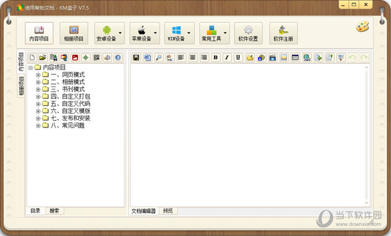Click the QR code icon
The image size is (391, 236).
coord(96,58)
